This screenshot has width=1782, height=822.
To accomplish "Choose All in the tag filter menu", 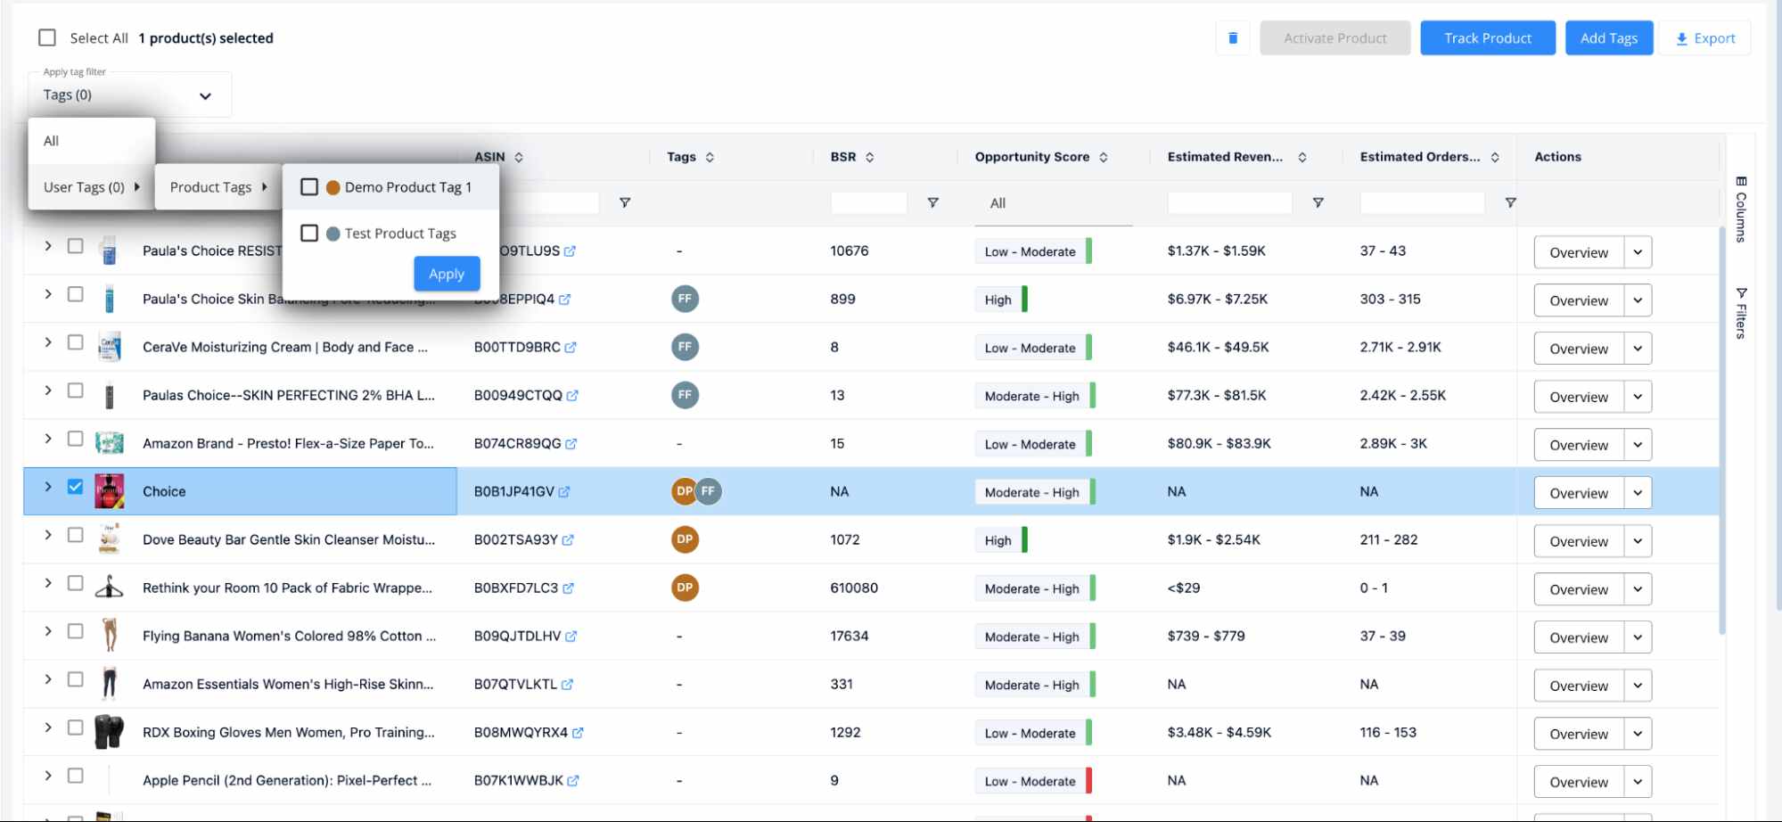I will tap(92, 141).
